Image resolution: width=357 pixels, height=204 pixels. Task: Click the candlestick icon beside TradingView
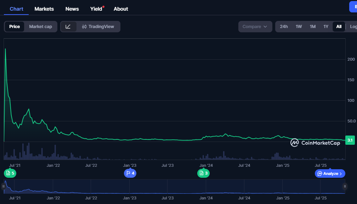[x=84, y=27]
